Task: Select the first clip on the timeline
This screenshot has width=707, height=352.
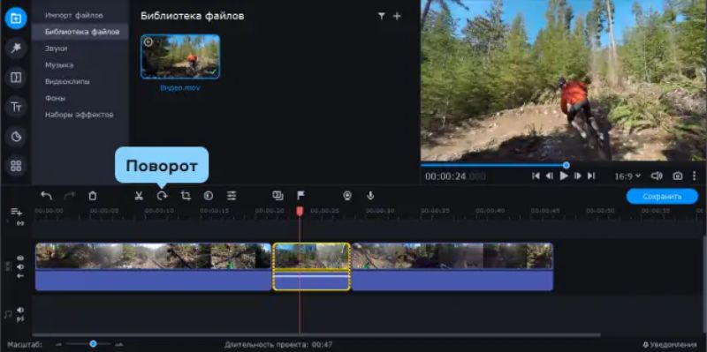Action: tap(153, 267)
